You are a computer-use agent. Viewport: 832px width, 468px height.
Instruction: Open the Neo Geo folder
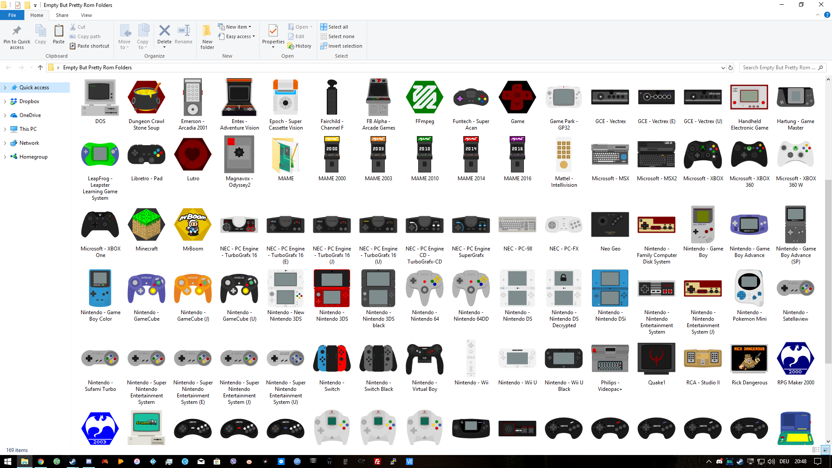tap(610, 224)
